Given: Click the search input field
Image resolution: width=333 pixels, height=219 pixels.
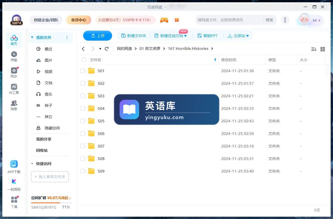Looking at the screenshot, I should 229,20.
